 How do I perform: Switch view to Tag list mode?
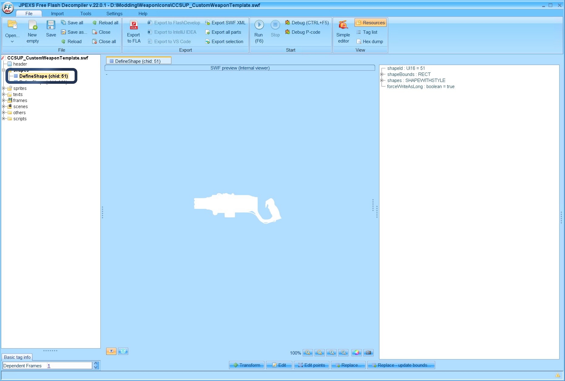click(x=367, y=32)
